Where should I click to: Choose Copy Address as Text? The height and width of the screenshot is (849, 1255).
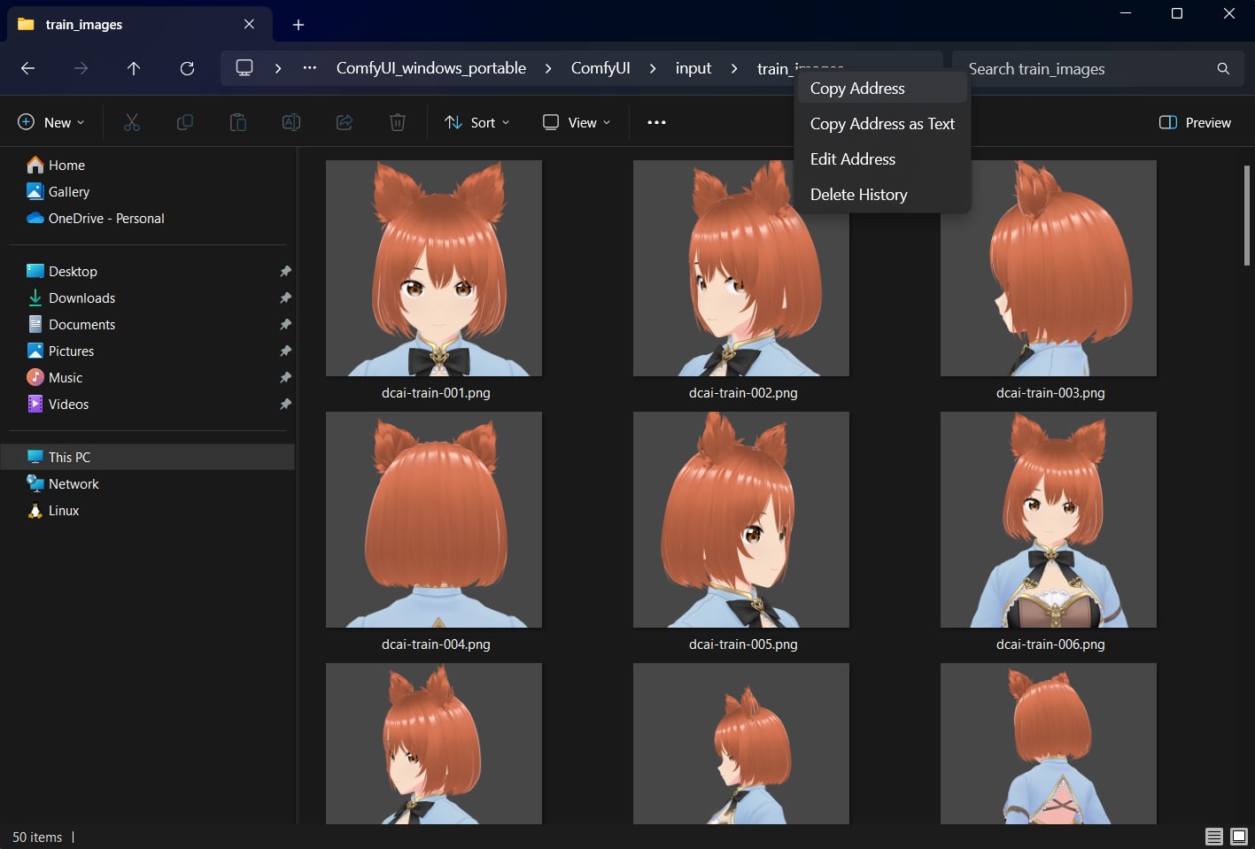point(882,123)
